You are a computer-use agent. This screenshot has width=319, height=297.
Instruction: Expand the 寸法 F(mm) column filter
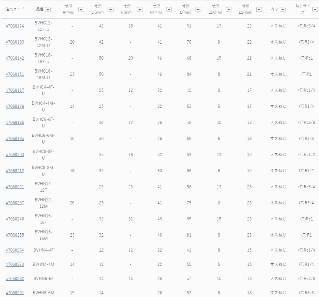(140, 10)
